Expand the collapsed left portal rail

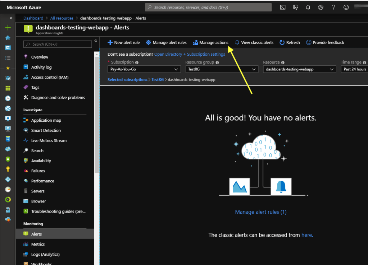[x=11, y=18]
